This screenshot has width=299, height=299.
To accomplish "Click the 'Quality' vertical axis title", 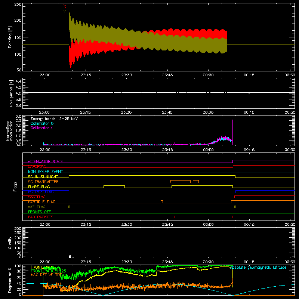I will pyautogui.click(x=10, y=243).
